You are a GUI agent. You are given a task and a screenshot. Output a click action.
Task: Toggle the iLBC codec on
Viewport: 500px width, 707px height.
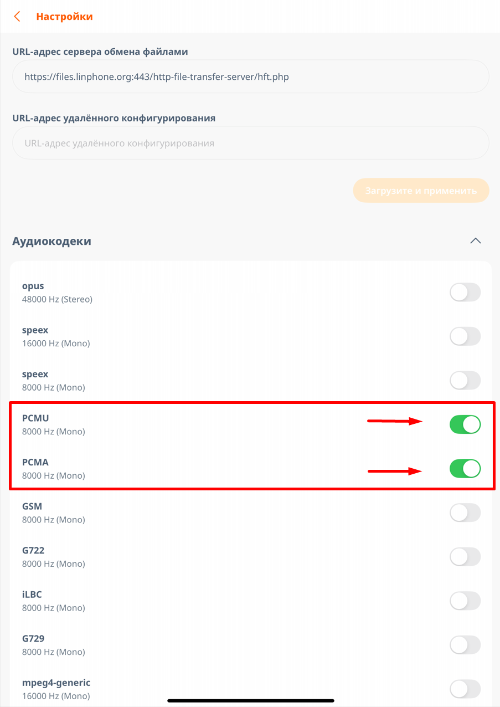point(465,601)
